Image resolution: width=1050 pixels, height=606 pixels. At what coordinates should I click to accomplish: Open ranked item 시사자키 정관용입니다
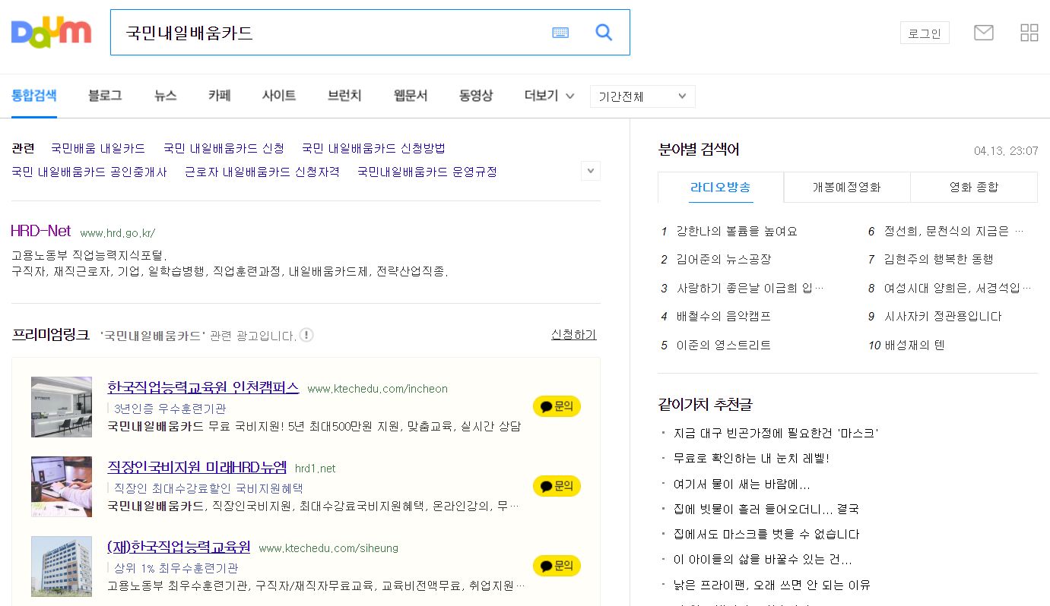pyautogui.click(x=943, y=316)
